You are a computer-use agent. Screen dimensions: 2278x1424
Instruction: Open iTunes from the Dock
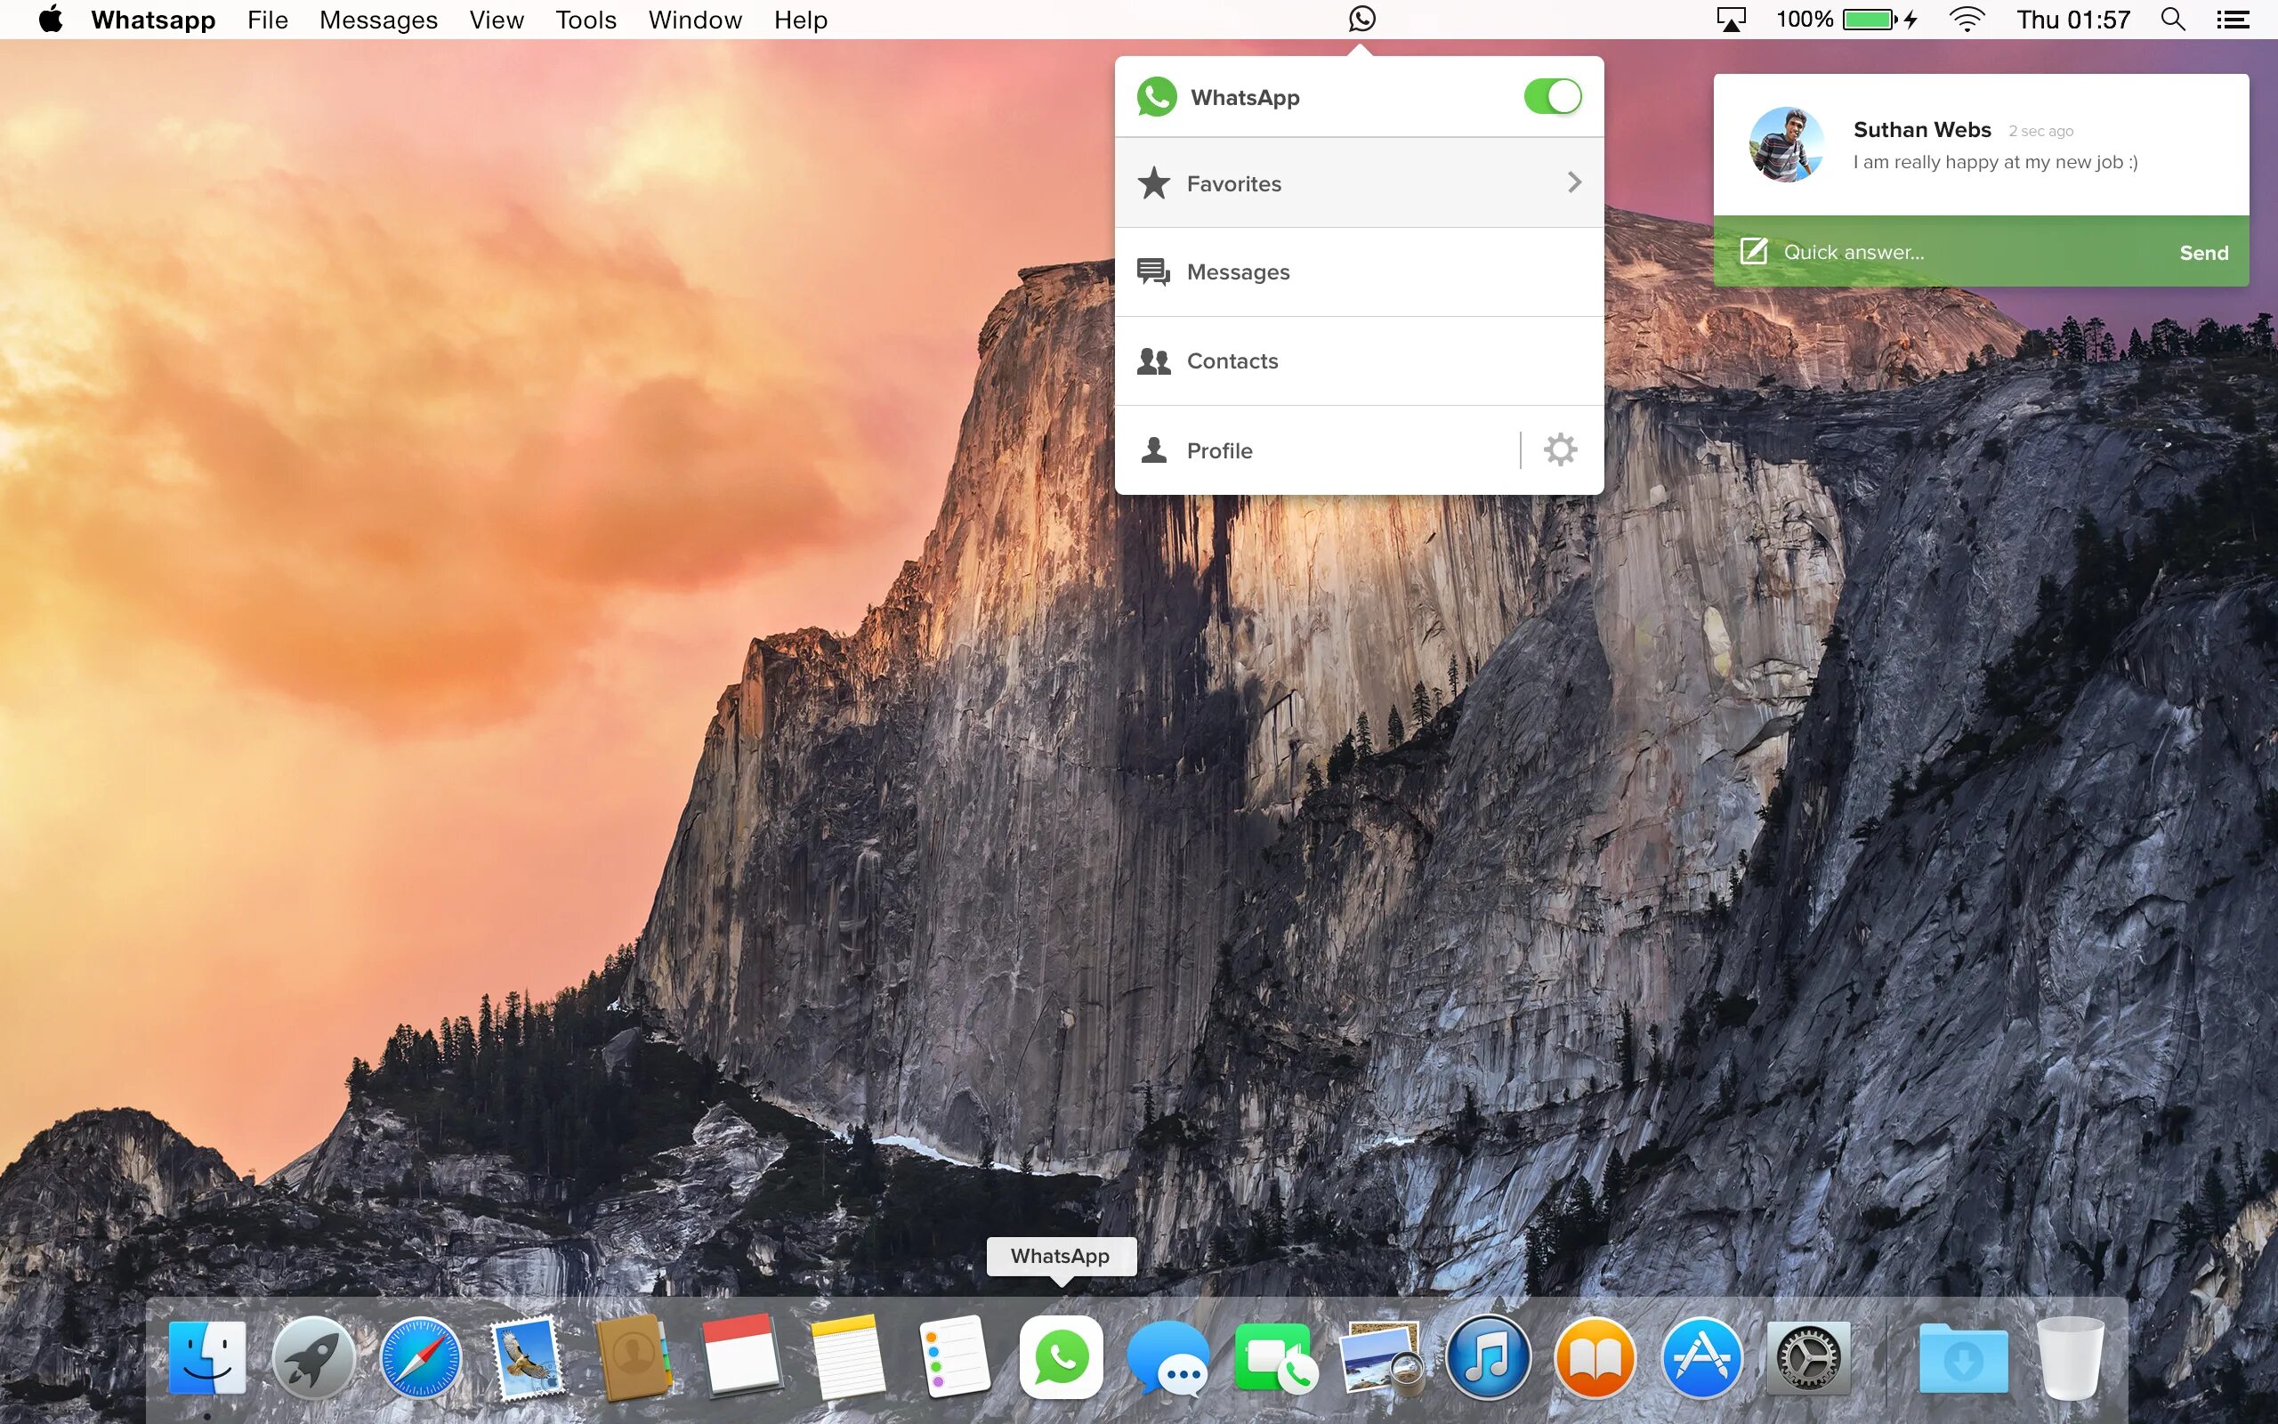[1487, 1357]
